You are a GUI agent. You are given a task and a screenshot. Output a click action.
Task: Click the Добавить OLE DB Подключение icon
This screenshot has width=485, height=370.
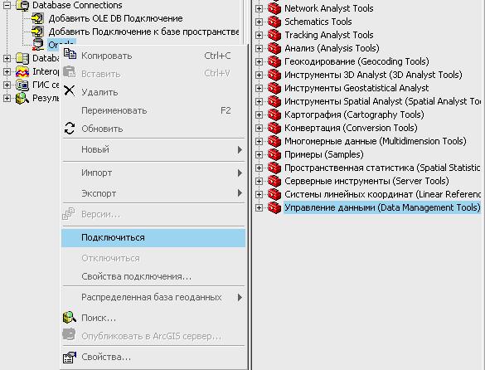coord(38,18)
